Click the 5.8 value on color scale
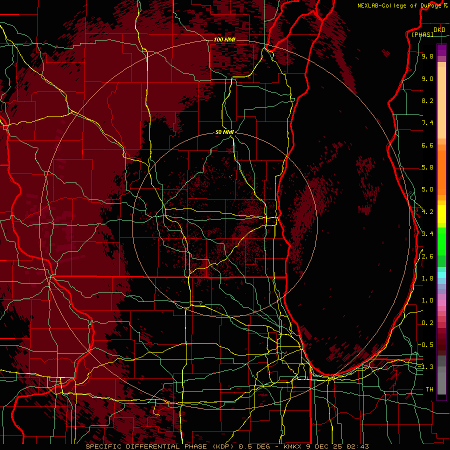 tap(427, 167)
